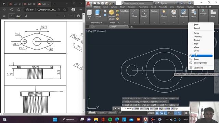Toggle object snap tracking in status bar

click(x=176, y=113)
